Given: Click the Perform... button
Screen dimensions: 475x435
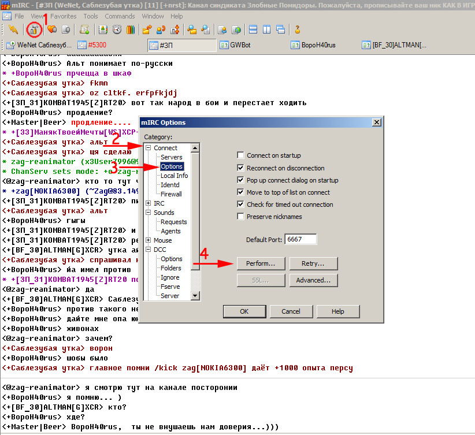Looking at the screenshot, I should [x=261, y=263].
